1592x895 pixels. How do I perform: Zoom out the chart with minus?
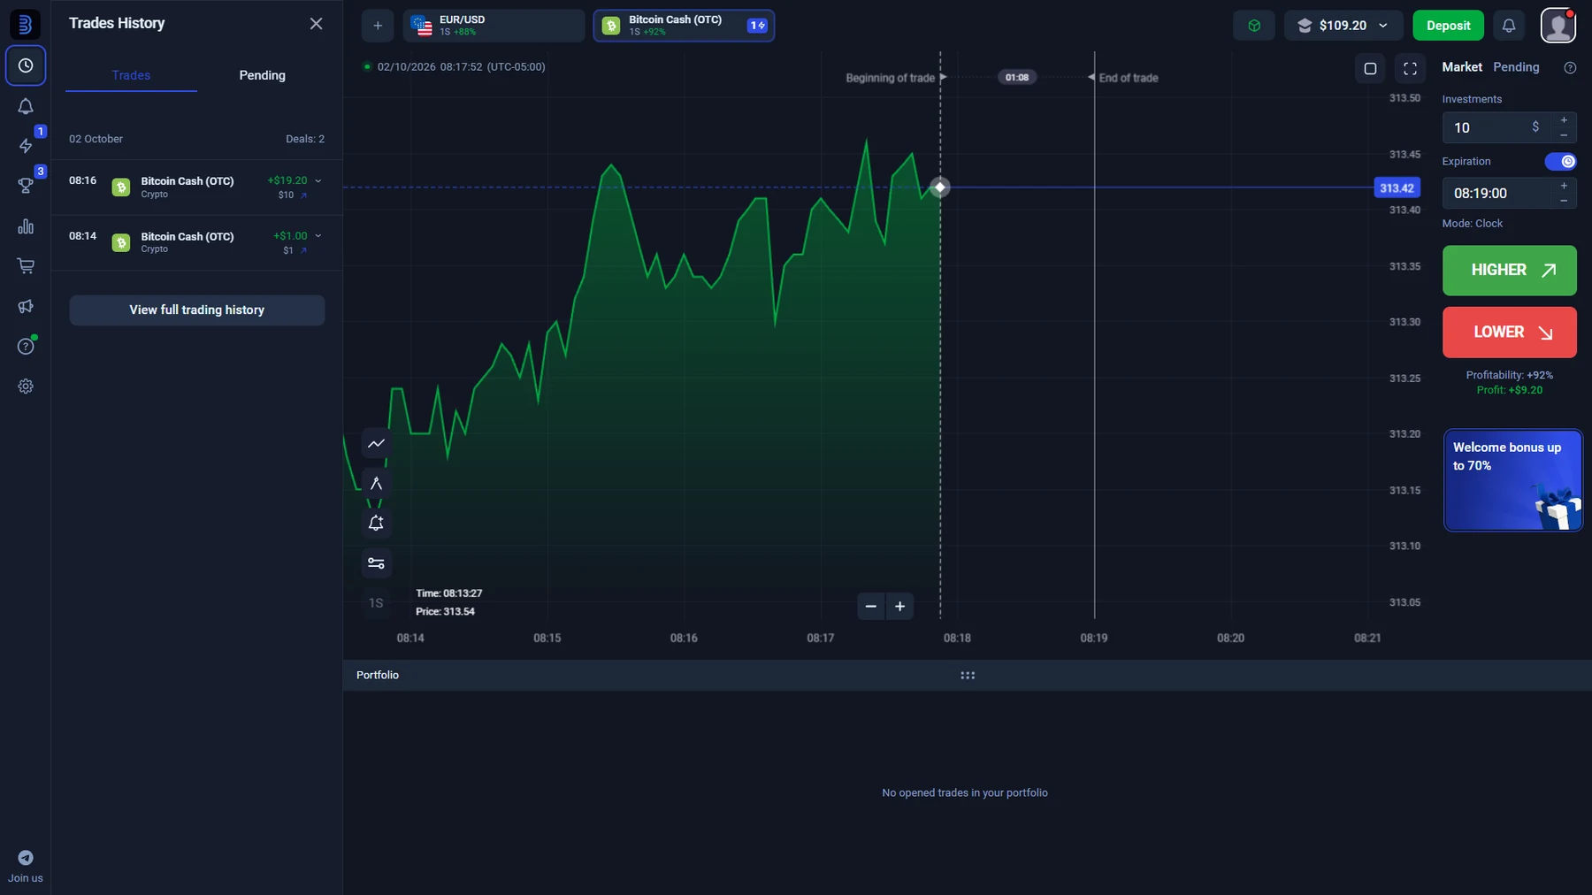[x=871, y=607]
